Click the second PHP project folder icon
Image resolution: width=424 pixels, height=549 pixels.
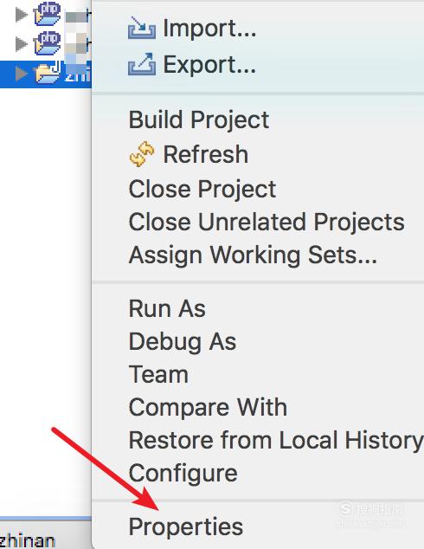coord(48,43)
